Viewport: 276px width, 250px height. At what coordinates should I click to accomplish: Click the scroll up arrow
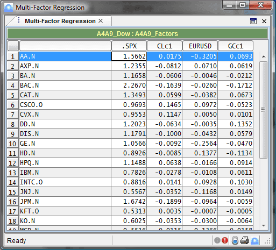[x=264, y=56]
